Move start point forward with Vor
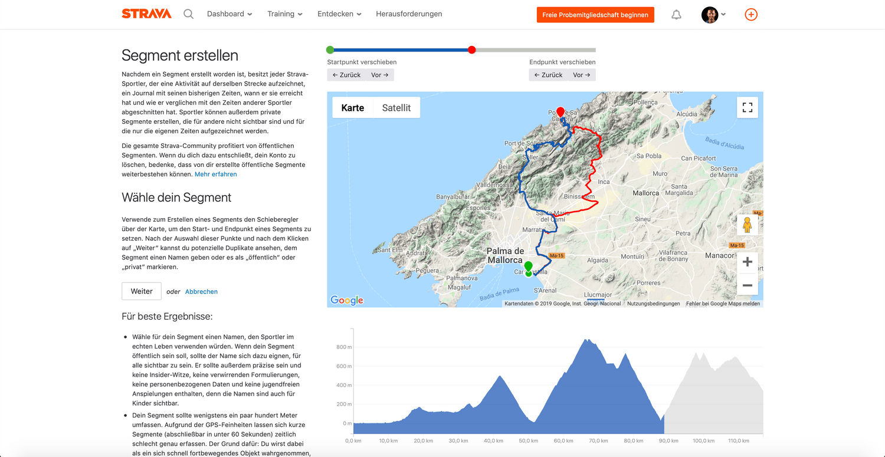The height and width of the screenshot is (457, 885). pos(380,75)
